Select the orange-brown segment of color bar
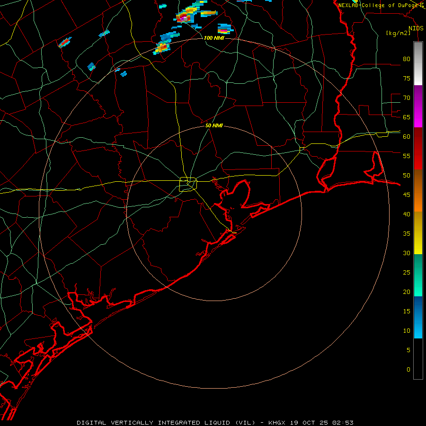The width and height of the screenshot is (426, 426). (x=418, y=190)
